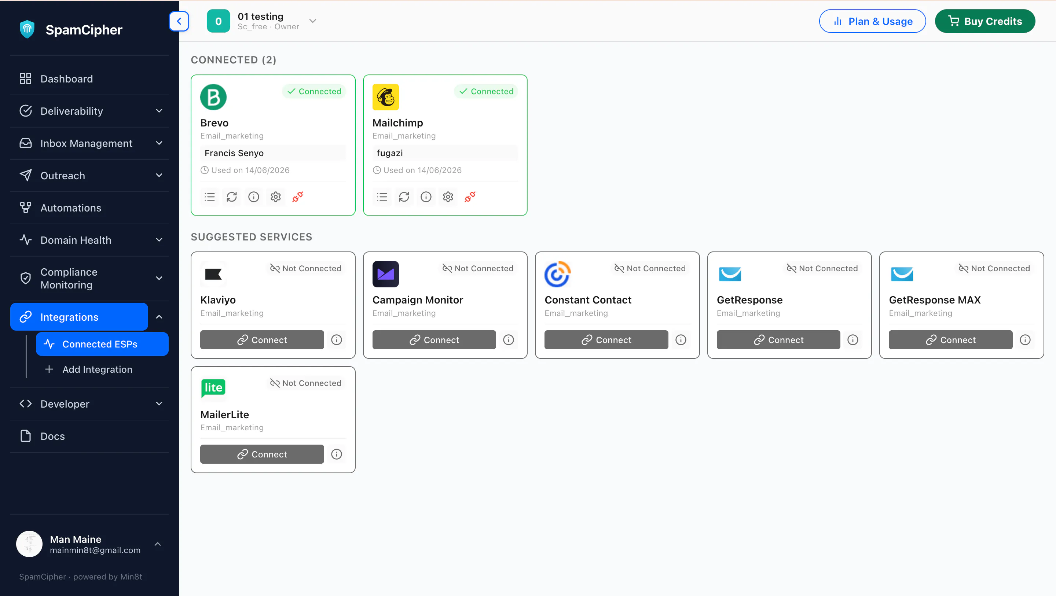The width and height of the screenshot is (1056, 596).
Task: Click the Mailchimp logo
Action: coord(385,97)
